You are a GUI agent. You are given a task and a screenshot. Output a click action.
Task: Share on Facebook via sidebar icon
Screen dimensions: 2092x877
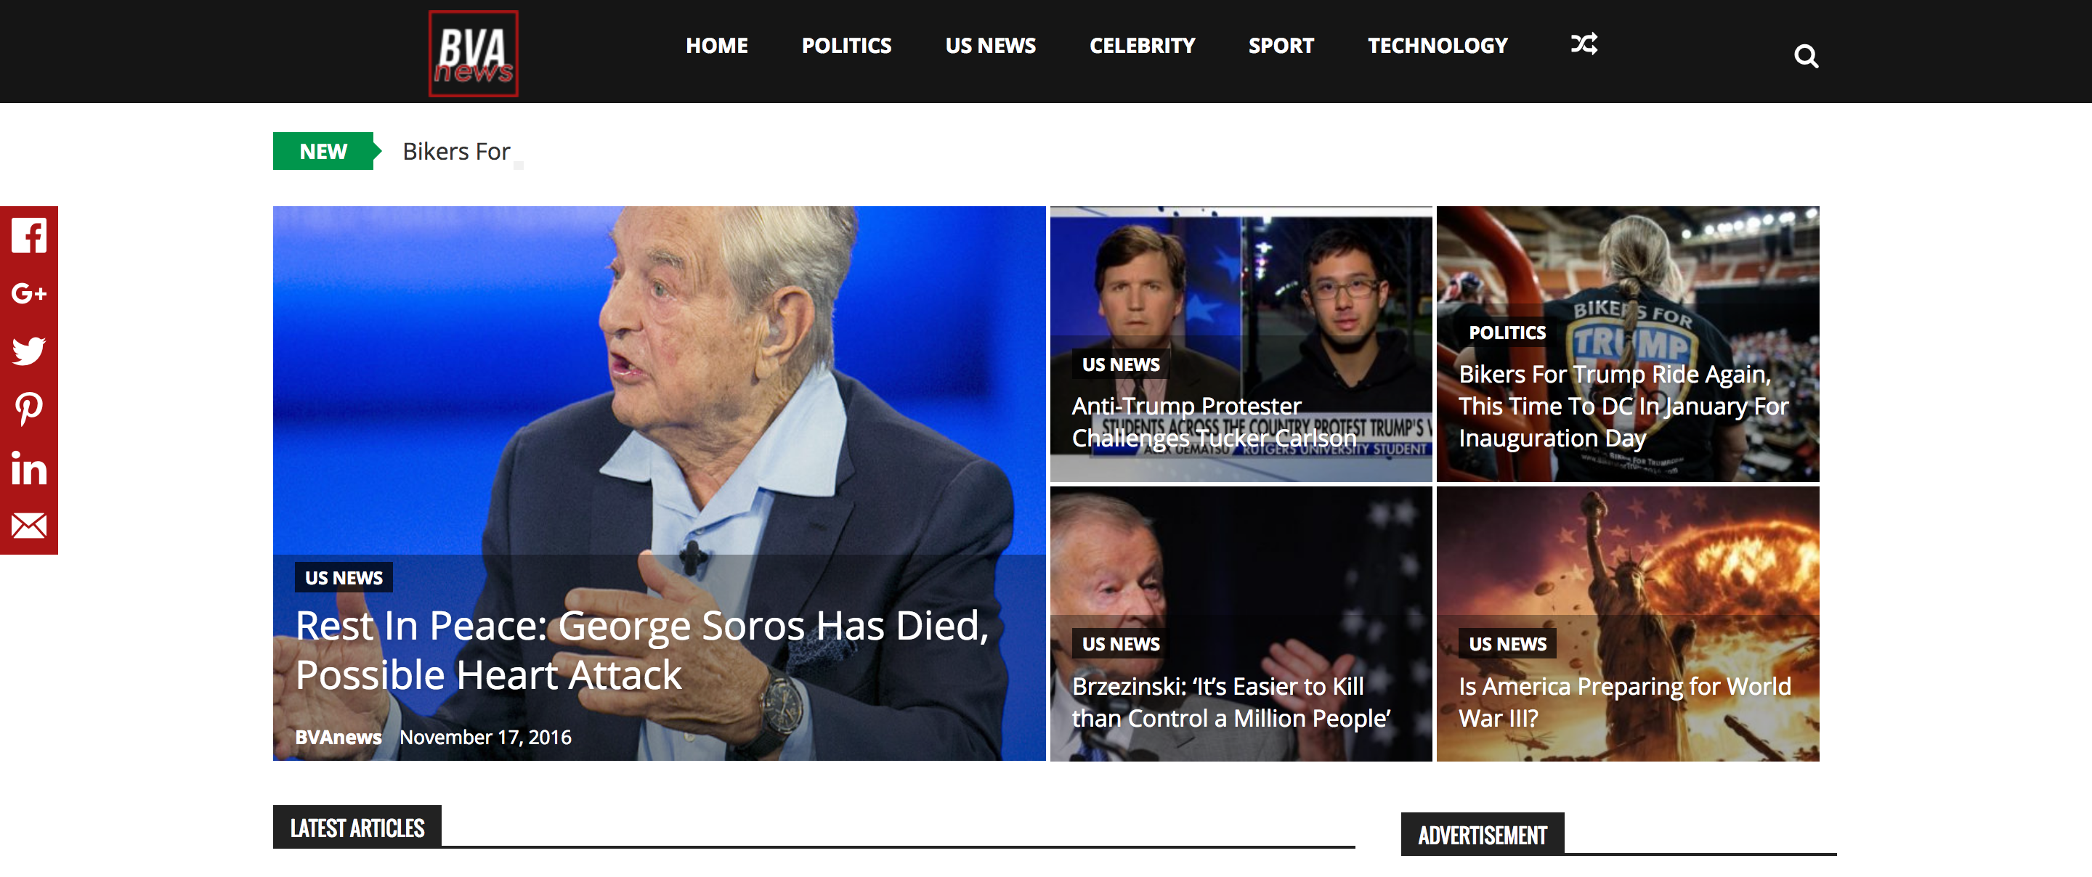[x=28, y=236]
